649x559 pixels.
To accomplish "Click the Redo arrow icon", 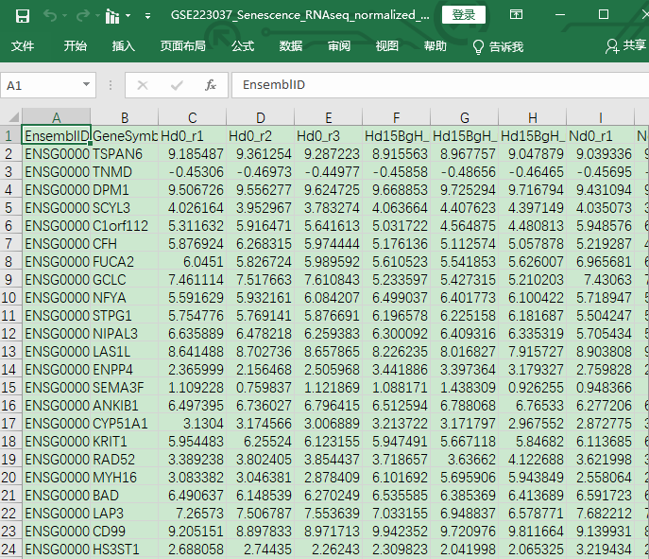I will click(83, 16).
